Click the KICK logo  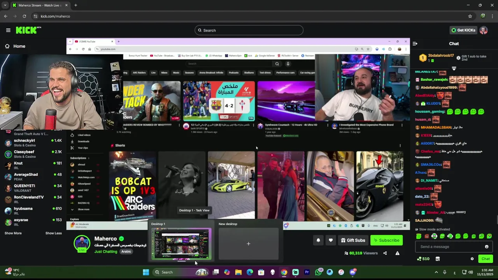pos(28,30)
